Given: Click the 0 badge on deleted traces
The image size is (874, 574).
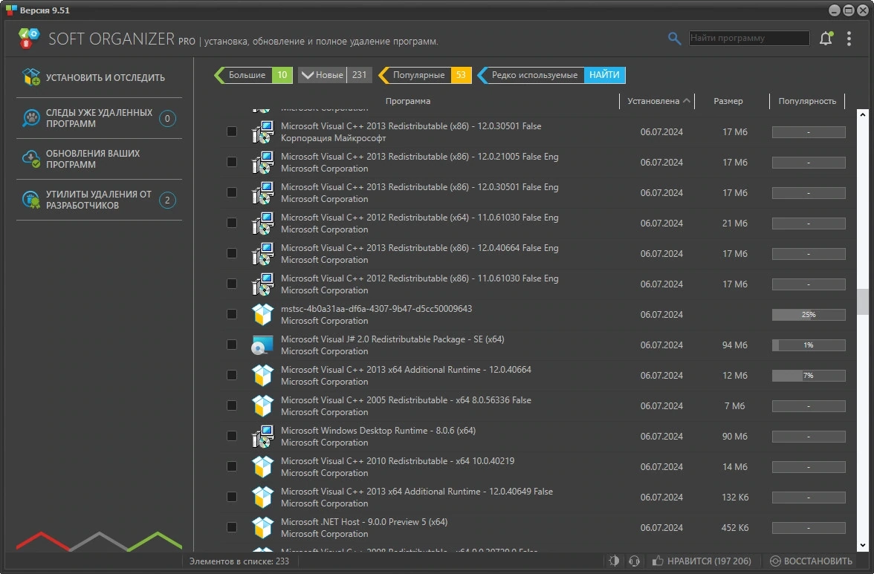Looking at the screenshot, I should [167, 118].
